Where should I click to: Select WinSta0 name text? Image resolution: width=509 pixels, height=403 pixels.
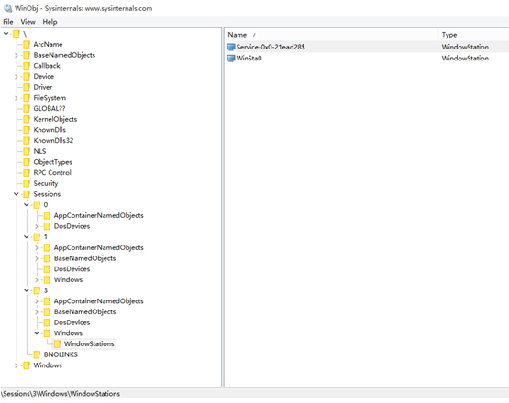click(x=249, y=59)
